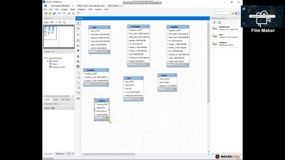285x160 pixels.
Task: Zoom in on the Bird's Eye panel
Action: coord(60,22)
